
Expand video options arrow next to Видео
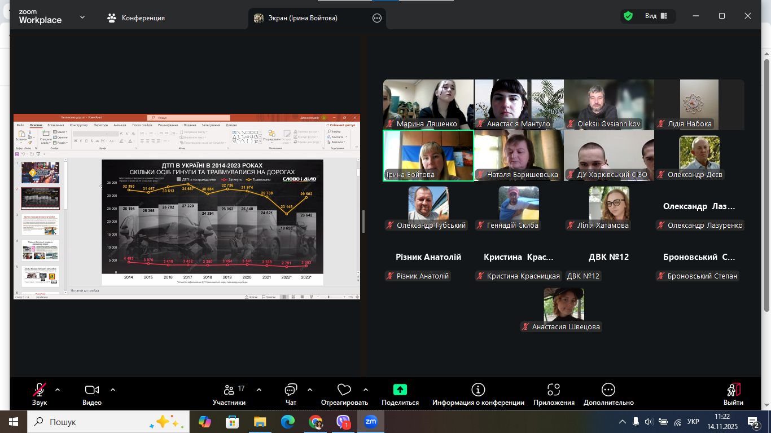point(113,390)
